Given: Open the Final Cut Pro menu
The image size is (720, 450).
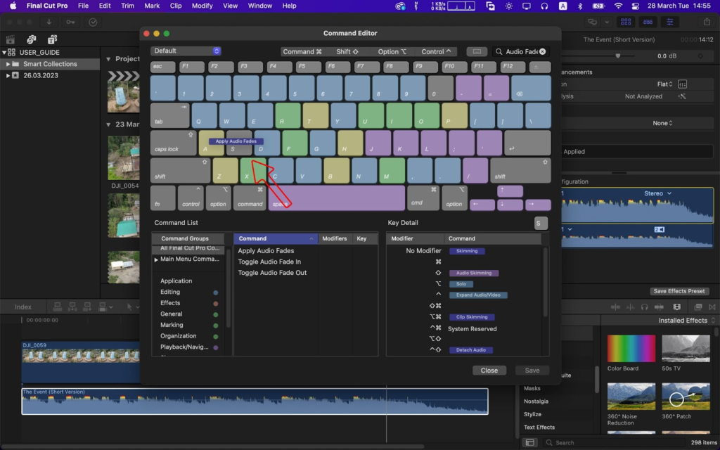Looking at the screenshot, I should [x=47, y=6].
